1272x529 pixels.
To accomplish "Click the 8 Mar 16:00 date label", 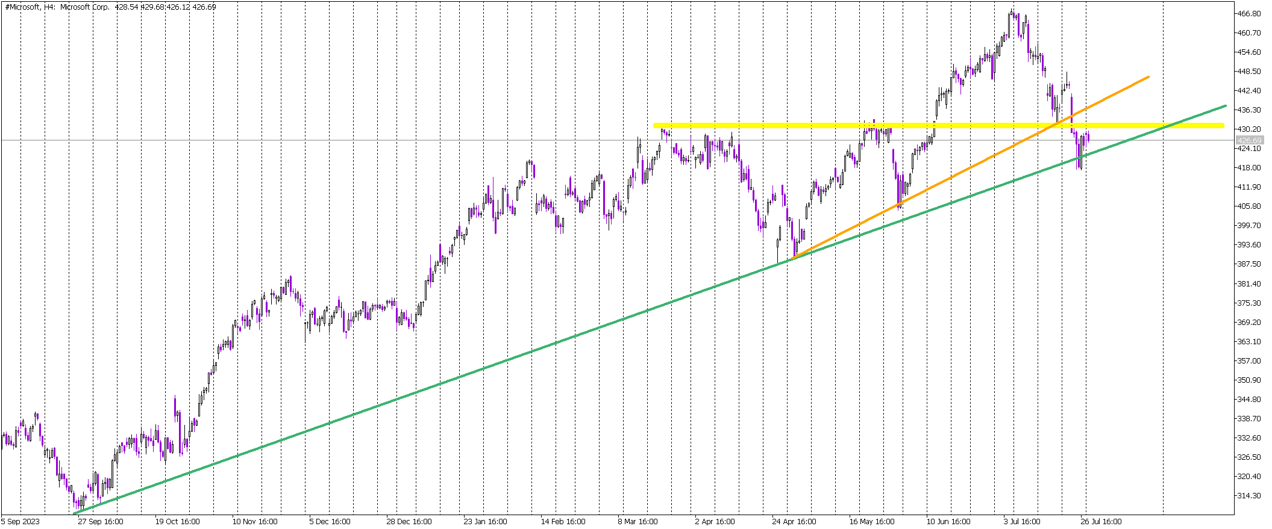I will (638, 521).
